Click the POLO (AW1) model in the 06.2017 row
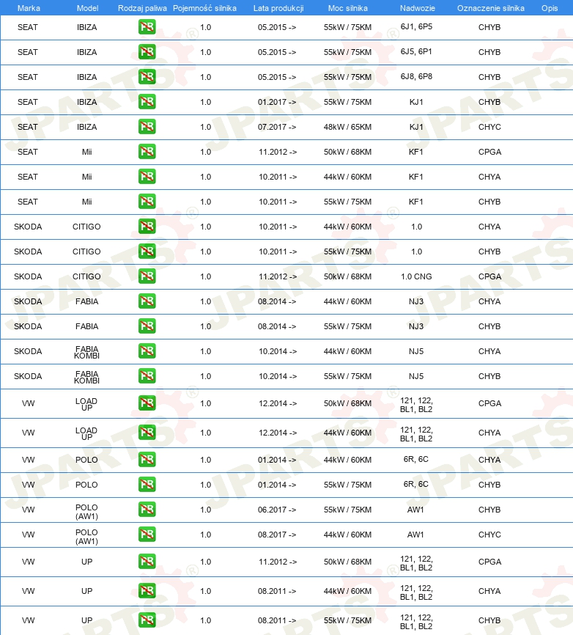The image size is (573, 635). point(86,512)
